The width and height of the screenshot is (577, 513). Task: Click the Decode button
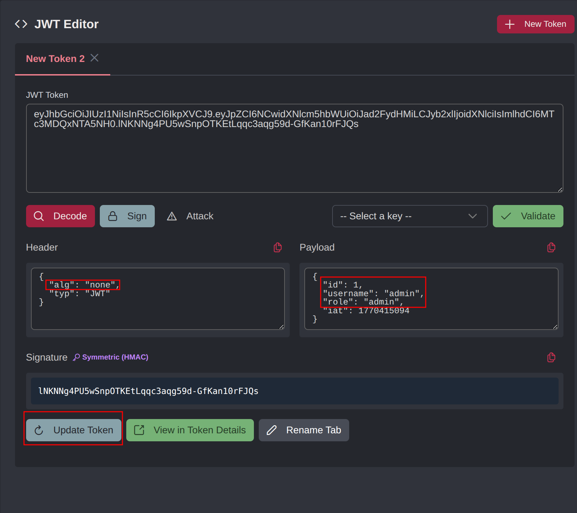[61, 216]
